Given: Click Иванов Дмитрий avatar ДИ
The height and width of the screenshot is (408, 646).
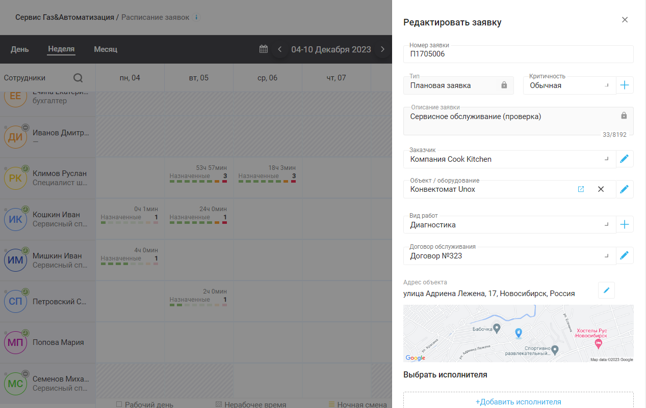Looking at the screenshot, I should coord(15,137).
